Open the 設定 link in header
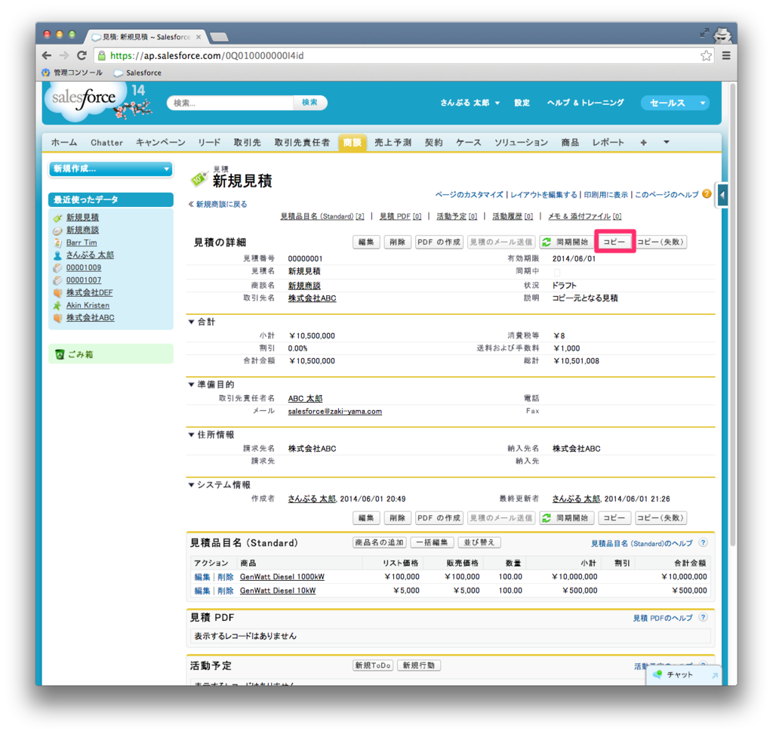Screen dimensions: 773x735 click(x=522, y=103)
